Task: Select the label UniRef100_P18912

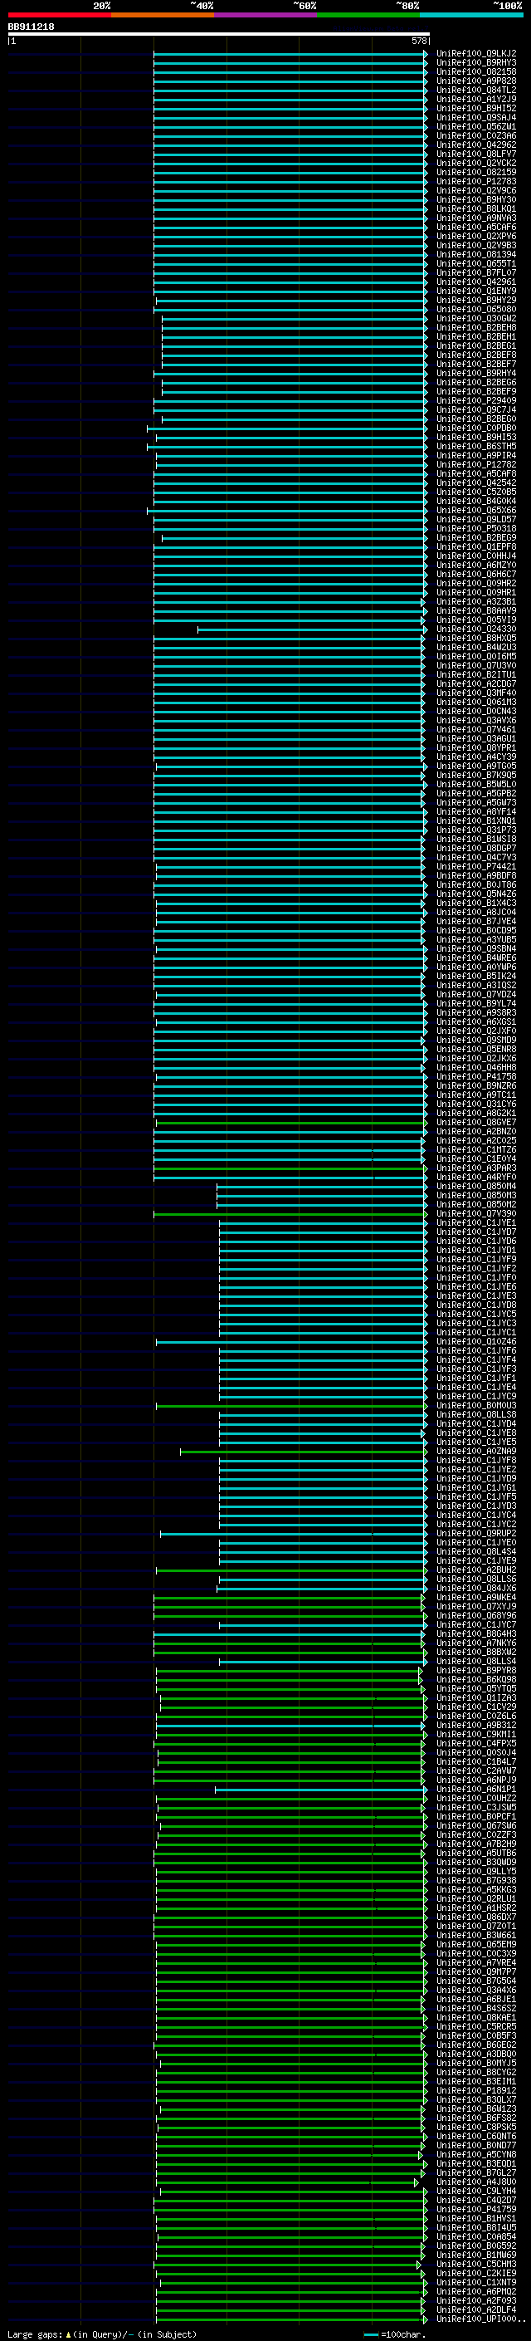Action: [476, 2092]
